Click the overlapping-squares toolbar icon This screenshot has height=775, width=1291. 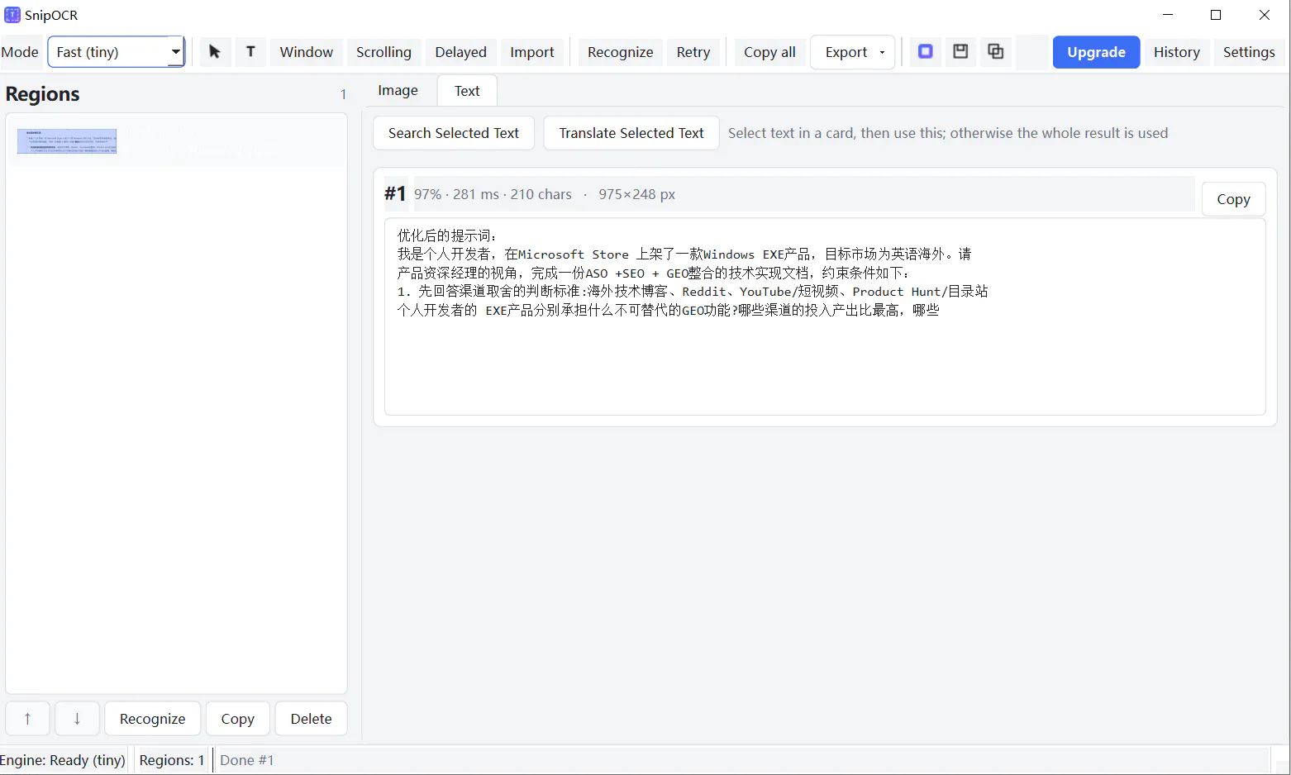click(x=996, y=52)
